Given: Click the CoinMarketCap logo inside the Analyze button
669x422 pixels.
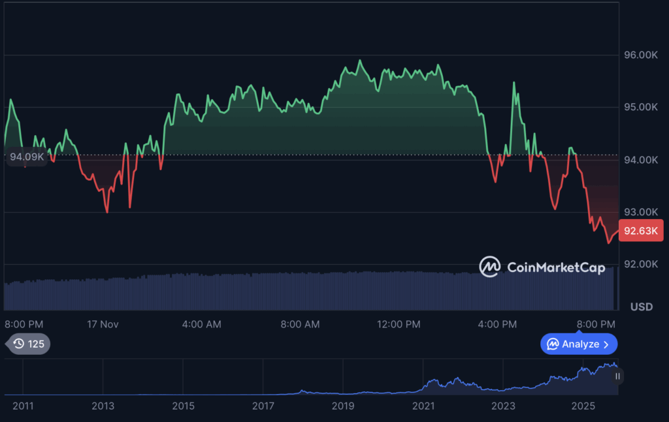Looking at the screenshot, I should click(555, 344).
